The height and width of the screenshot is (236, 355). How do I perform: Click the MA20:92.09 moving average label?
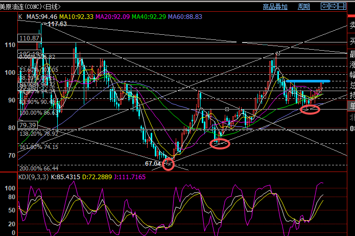click(x=112, y=17)
